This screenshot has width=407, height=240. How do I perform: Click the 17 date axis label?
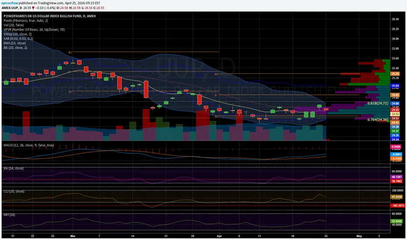13,236
